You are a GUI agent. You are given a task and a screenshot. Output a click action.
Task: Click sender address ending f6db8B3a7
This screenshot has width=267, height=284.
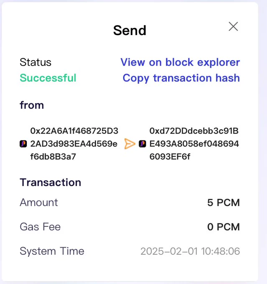(53, 157)
